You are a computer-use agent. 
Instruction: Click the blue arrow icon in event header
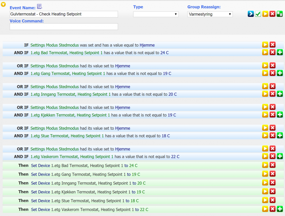point(251,14)
